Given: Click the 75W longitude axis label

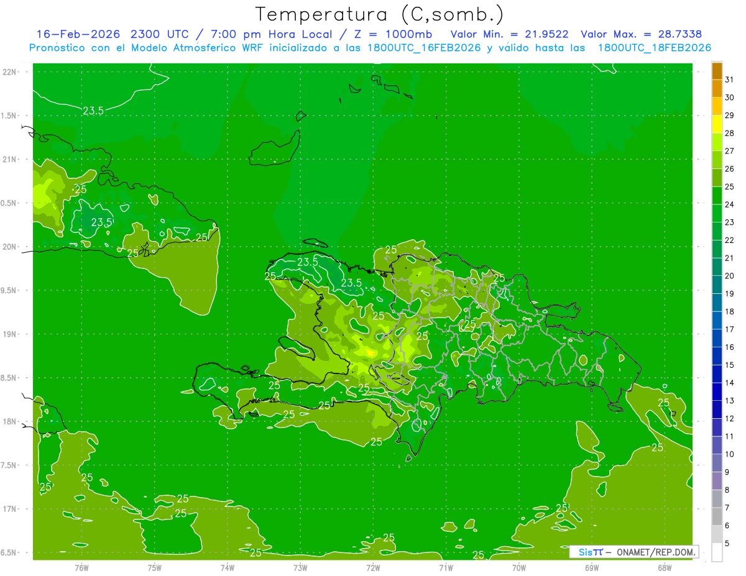Looking at the screenshot, I should coord(154,568).
